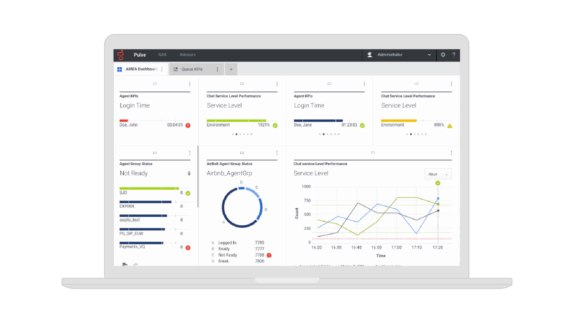
Task: Select first pagination dot under 1921% widget
Action: tap(233, 134)
